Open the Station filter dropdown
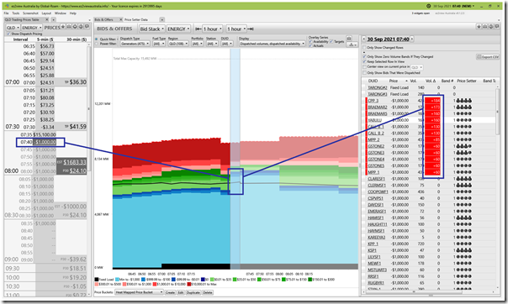The width and height of the screenshot is (508, 304). pyautogui.click(x=212, y=44)
